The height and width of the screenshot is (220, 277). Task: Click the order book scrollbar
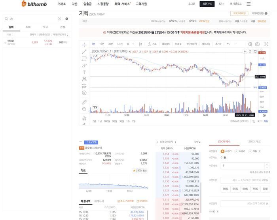coord(201,197)
